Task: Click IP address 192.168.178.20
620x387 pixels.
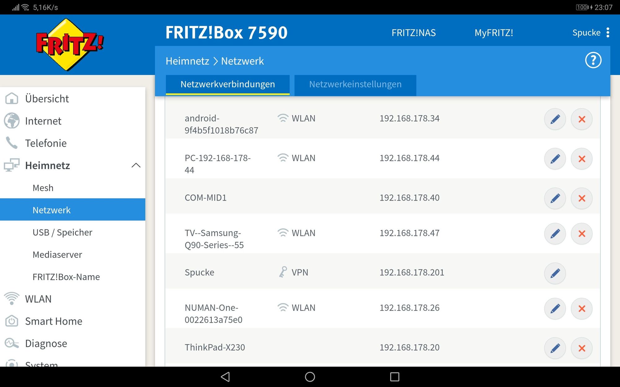Action: pos(410,347)
